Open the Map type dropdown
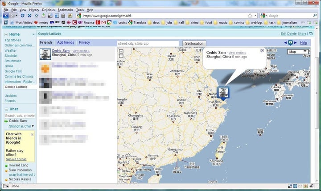The width and height of the screenshot is (321, 191). click(298, 52)
